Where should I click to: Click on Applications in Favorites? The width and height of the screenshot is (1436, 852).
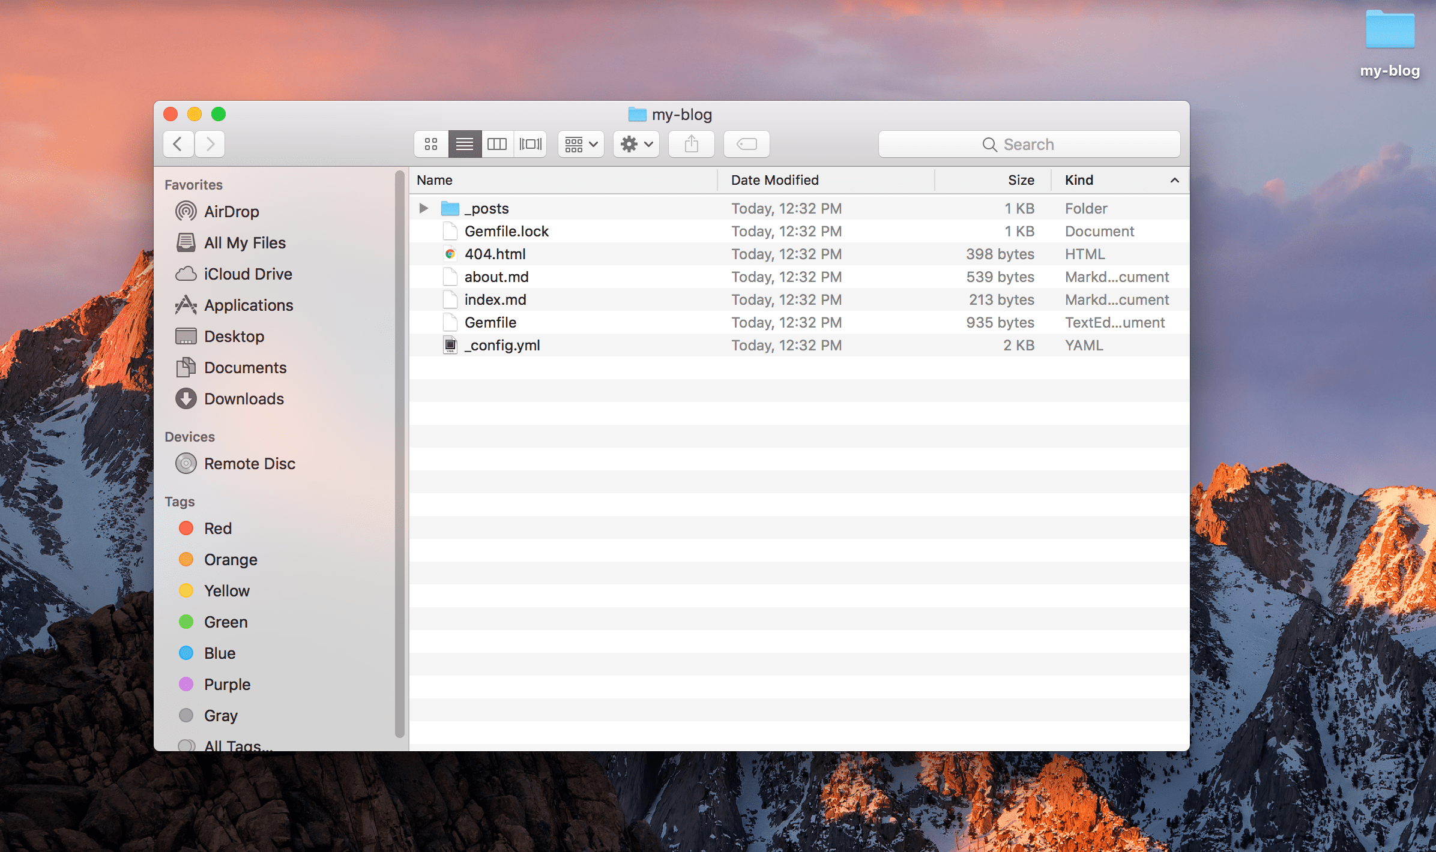[x=247, y=304]
